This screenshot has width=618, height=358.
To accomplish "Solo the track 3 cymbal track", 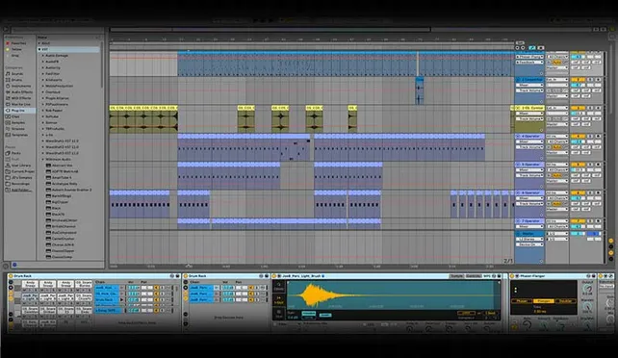I will click(x=590, y=108).
